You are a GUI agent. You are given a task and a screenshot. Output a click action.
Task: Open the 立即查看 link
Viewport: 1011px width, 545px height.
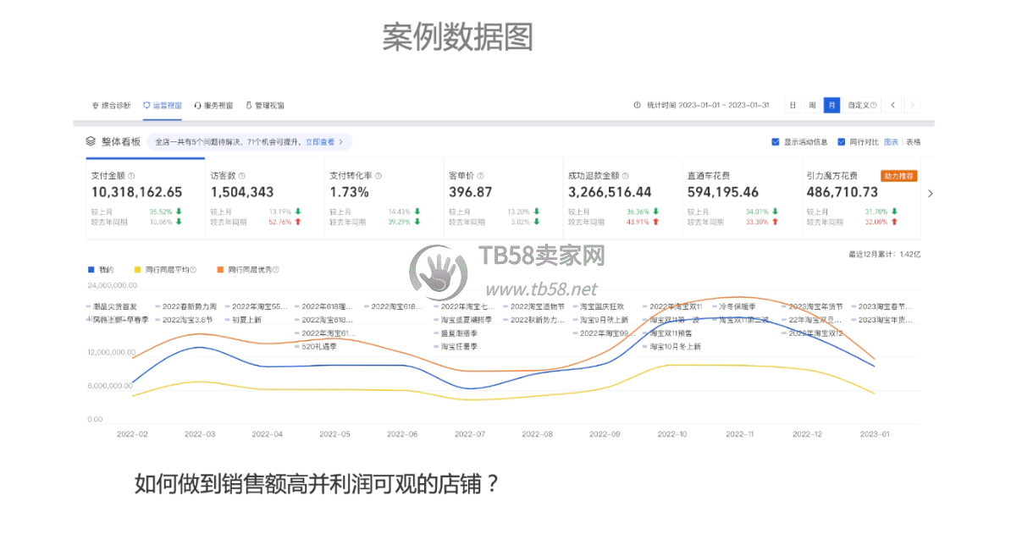(x=323, y=141)
